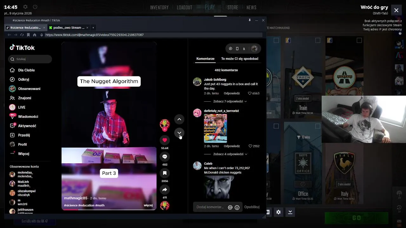Go to previous video with up chevron
Screen dimensions: 406x228
tap(179, 119)
